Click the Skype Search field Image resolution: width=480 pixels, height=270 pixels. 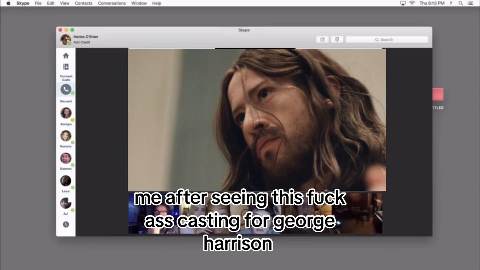click(387, 39)
